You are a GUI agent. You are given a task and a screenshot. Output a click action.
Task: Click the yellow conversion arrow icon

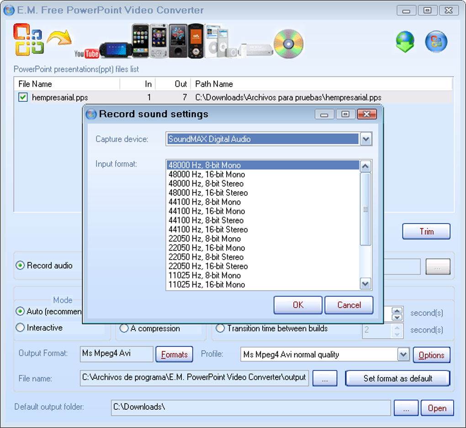59,38
